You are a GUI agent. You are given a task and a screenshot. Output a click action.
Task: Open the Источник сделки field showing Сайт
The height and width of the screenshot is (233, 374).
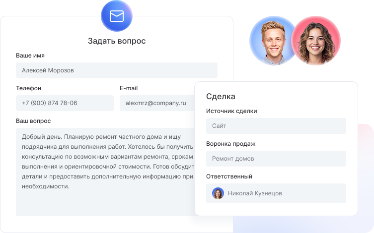(276, 126)
